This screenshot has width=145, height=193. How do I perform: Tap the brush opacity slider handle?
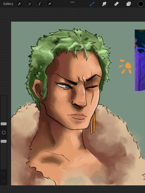coord(4,141)
